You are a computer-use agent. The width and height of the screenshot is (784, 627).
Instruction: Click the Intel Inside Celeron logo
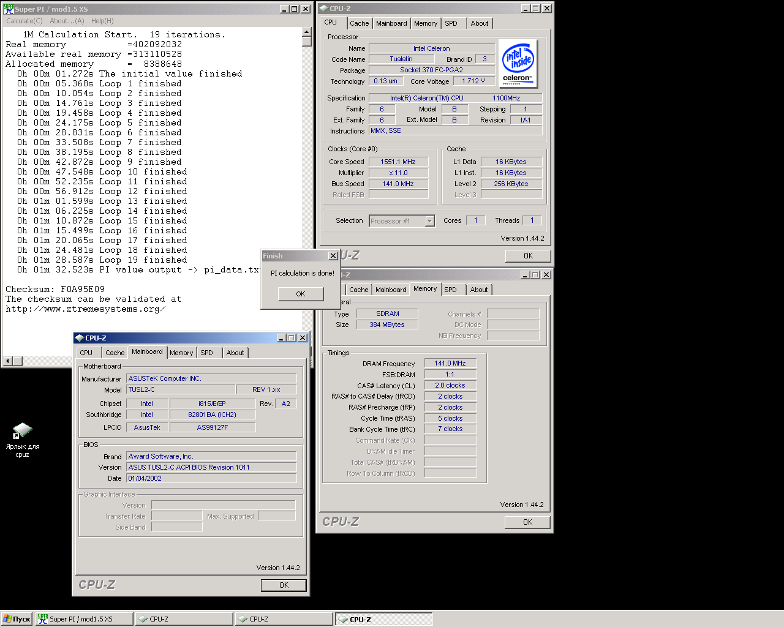pyautogui.click(x=518, y=63)
